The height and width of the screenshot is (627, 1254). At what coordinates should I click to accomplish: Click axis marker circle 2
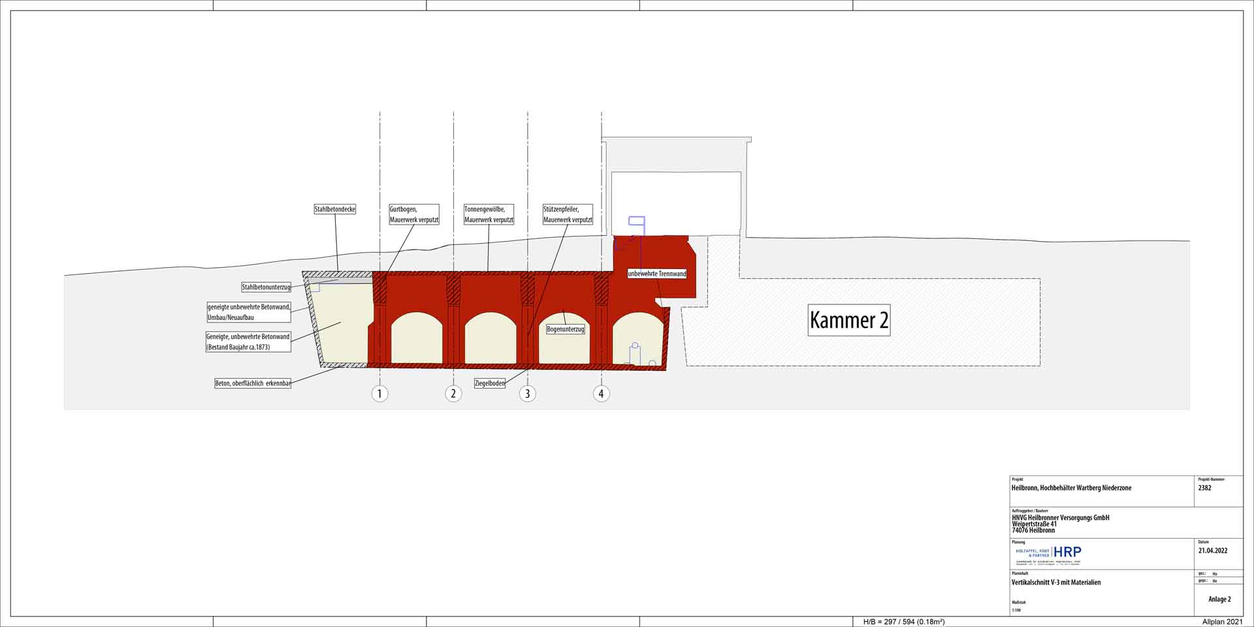[x=453, y=394]
